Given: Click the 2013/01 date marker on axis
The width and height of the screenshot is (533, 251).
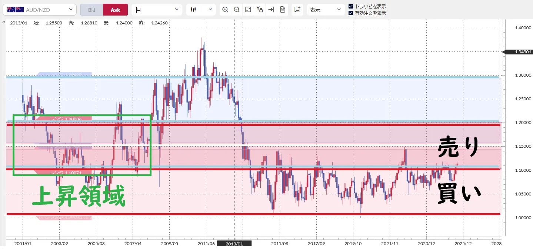Looking at the screenshot, I should click(x=234, y=244).
